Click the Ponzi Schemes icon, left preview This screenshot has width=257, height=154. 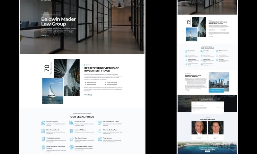100,139
